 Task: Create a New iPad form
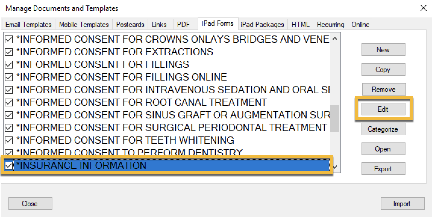pyautogui.click(x=383, y=50)
